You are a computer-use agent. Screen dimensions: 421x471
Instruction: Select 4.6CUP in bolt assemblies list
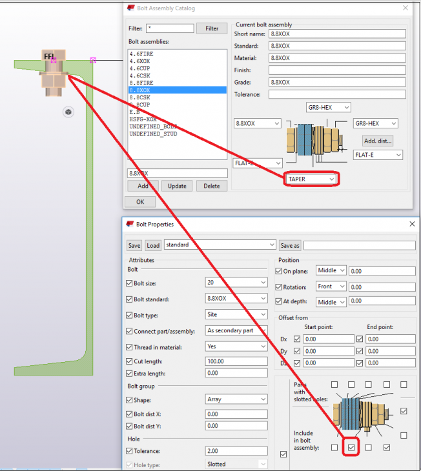(x=178, y=68)
